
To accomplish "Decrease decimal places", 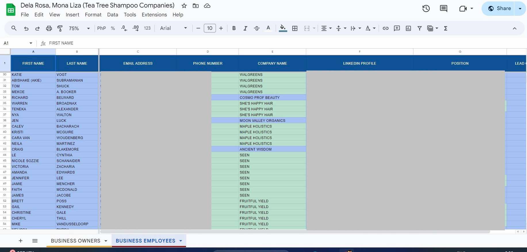I will pos(124,28).
